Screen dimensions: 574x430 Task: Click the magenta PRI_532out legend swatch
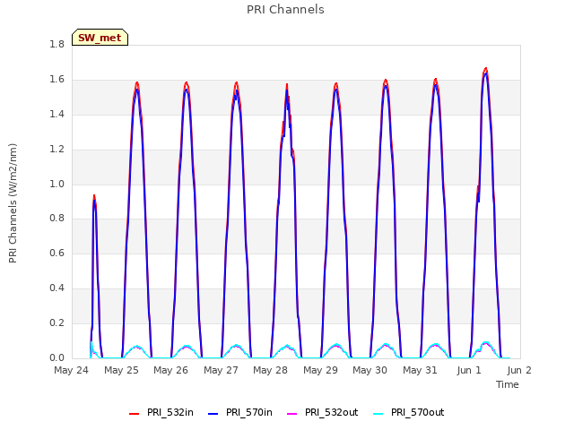coord(292,413)
